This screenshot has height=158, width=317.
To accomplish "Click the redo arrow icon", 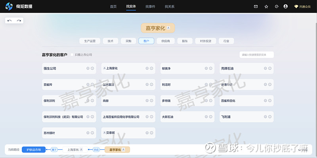I will [19, 21].
